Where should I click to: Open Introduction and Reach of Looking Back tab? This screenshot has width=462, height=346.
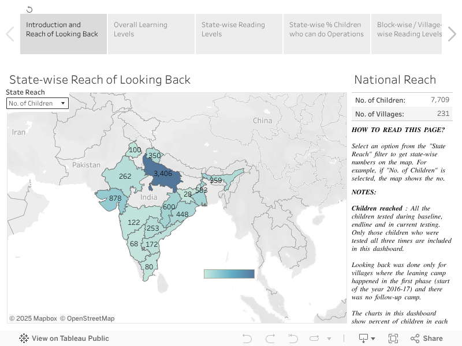(64, 34)
